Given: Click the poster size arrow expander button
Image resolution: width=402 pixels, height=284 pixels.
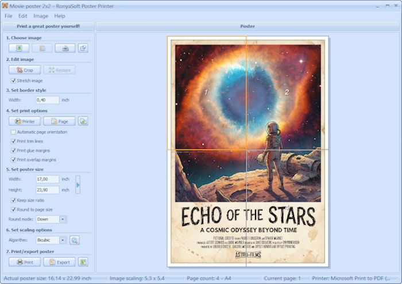Looking at the screenshot, I should coord(78,185).
